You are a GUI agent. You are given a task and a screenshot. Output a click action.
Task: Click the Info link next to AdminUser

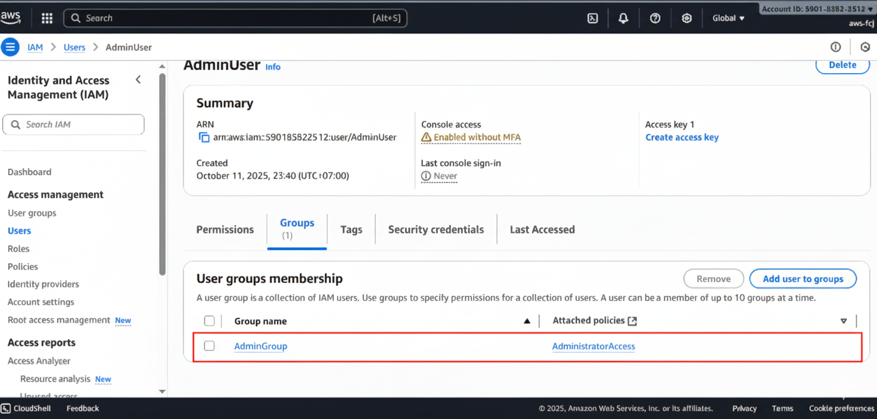273,67
